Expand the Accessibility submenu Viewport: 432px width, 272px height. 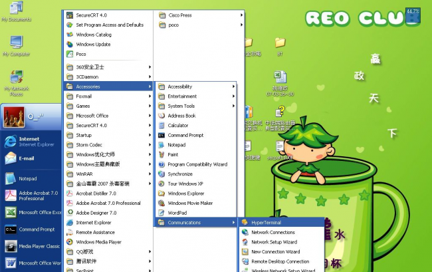pyautogui.click(x=195, y=86)
